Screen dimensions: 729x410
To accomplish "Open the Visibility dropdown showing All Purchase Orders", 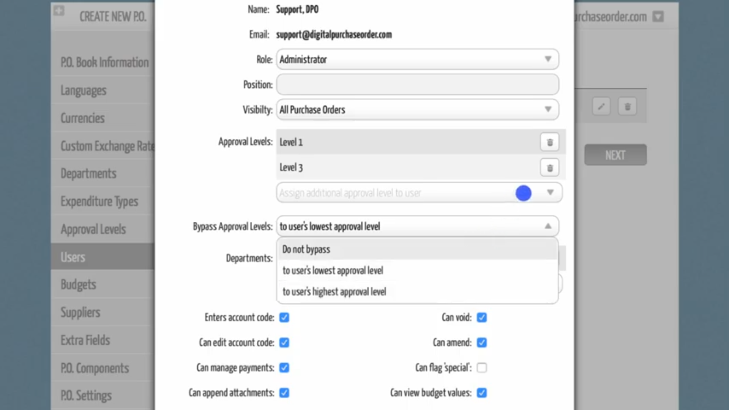I will click(x=548, y=110).
